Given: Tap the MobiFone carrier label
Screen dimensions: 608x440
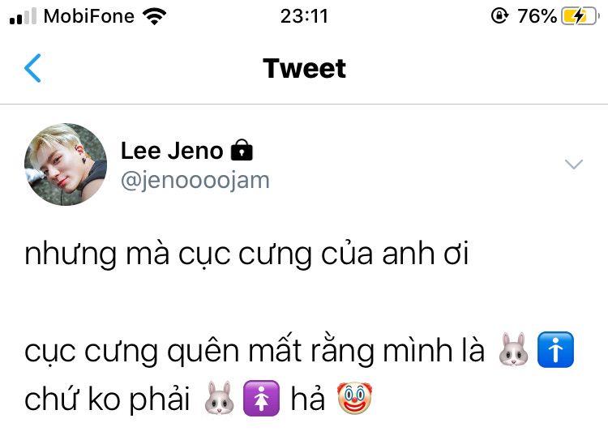Looking at the screenshot, I should pyautogui.click(x=89, y=16).
